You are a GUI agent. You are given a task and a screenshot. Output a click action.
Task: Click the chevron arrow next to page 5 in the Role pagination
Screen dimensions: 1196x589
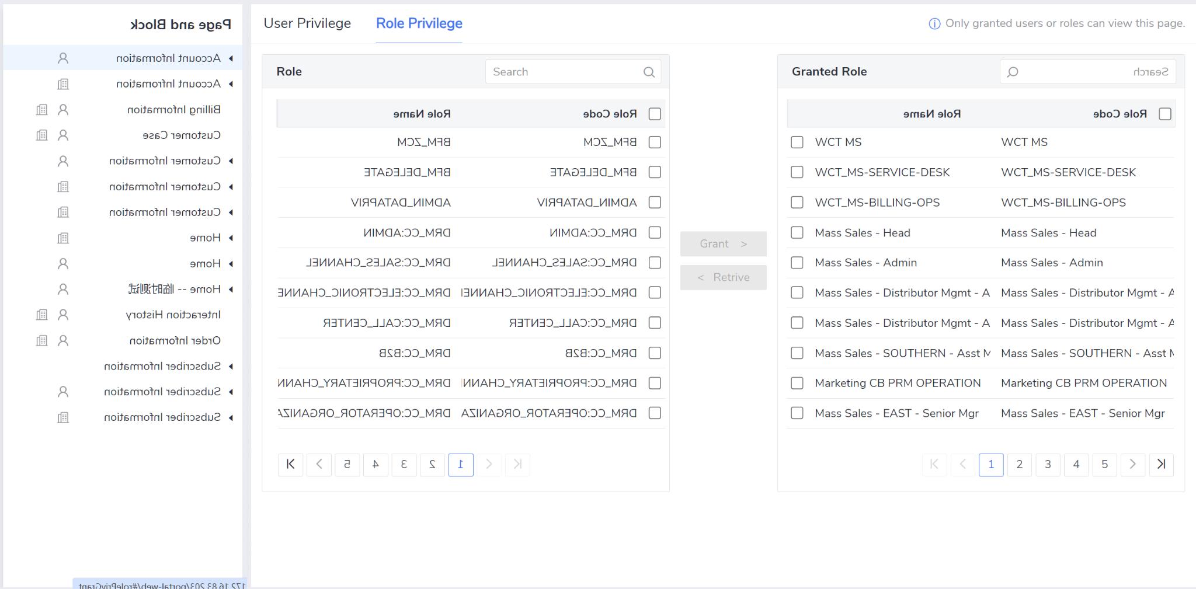[319, 465]
